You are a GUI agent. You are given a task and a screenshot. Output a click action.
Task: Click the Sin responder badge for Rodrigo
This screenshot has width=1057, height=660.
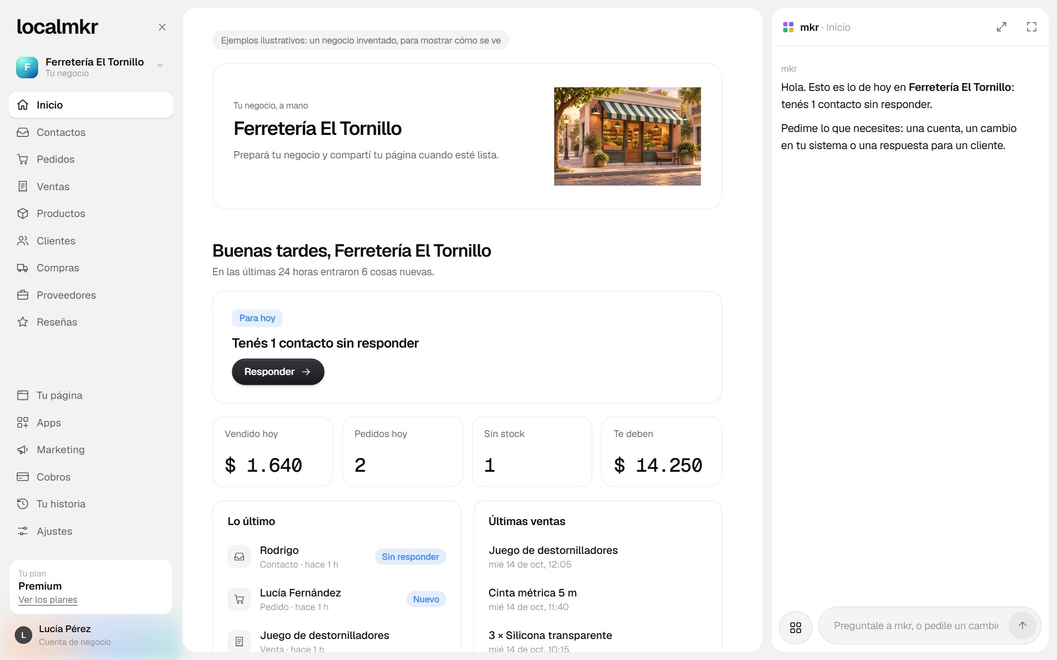coord(410,556)
